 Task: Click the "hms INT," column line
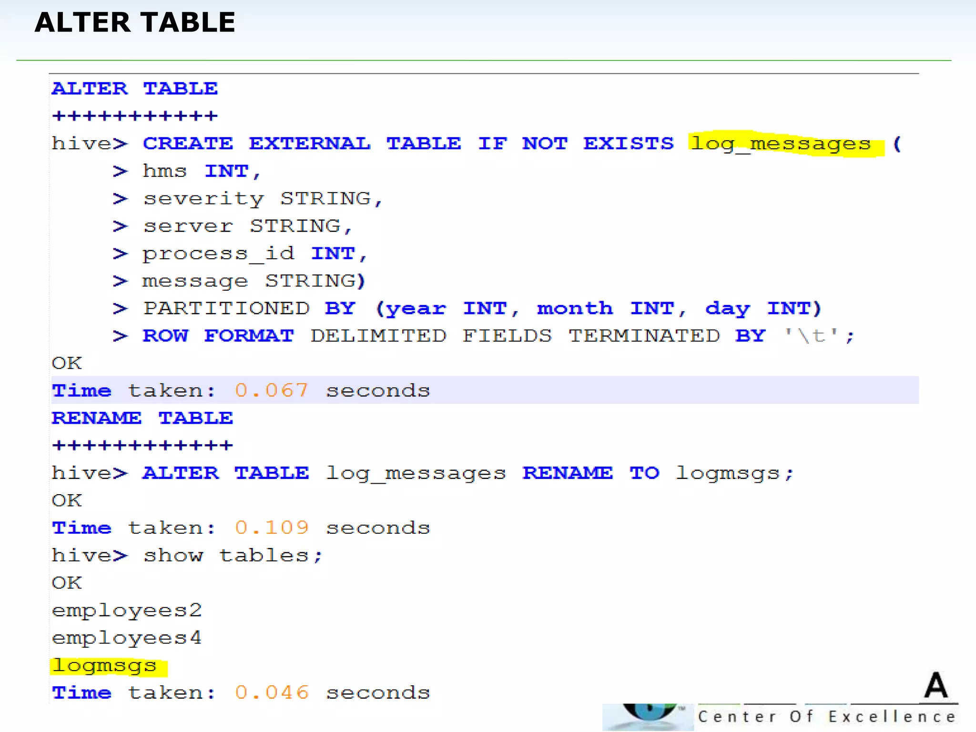click(202, 171)
